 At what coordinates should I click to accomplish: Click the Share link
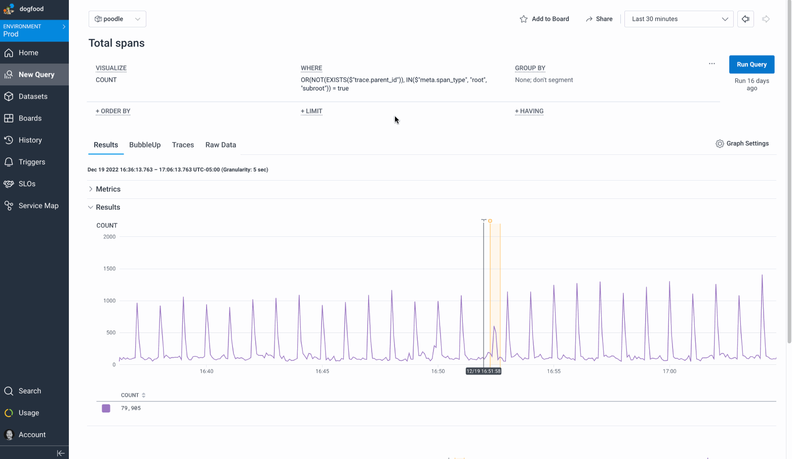599,19
